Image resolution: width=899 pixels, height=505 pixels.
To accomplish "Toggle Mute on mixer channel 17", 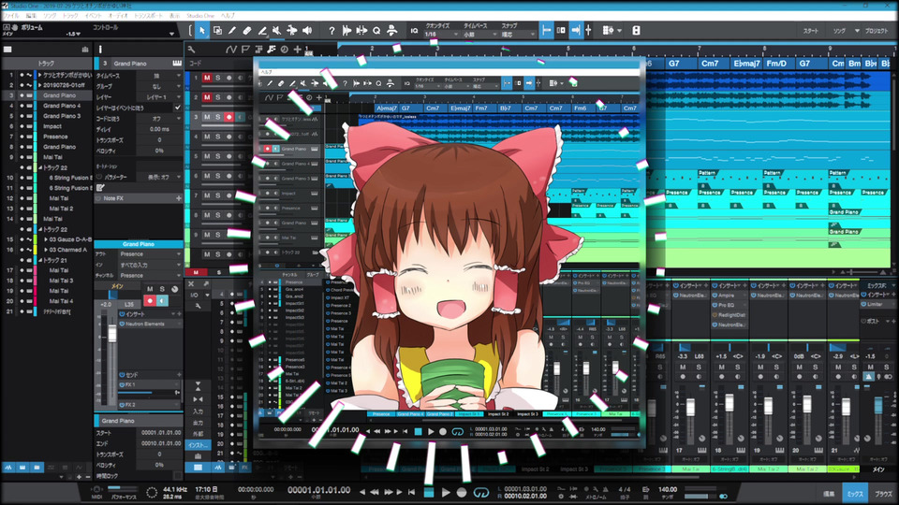I will coord(683,367).
